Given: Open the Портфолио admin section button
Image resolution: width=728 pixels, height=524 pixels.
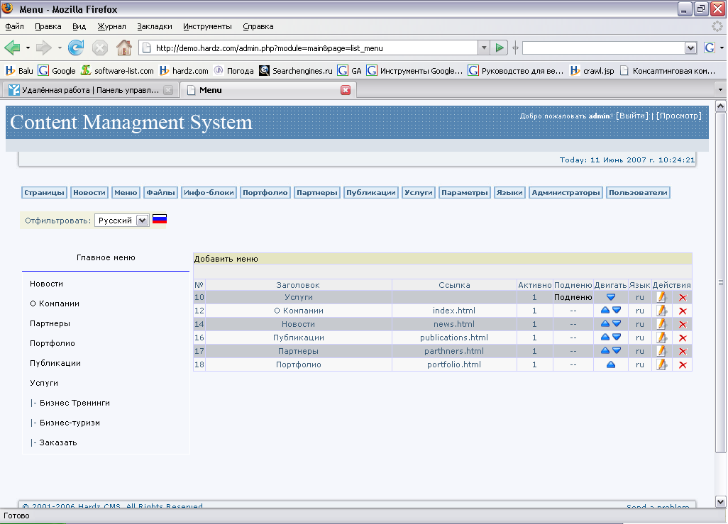Looking at the screenshot, I should point(265,193).
